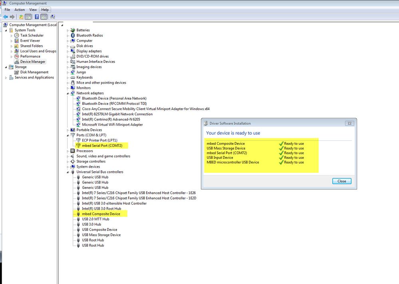Click the Display adapters icon

73,51
